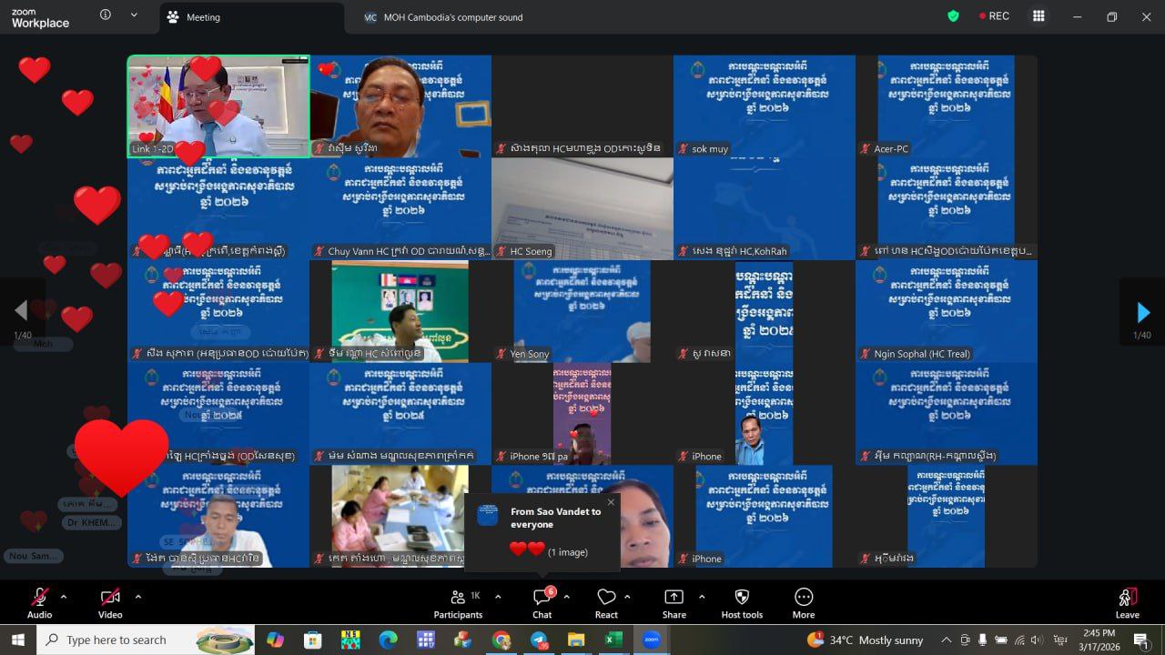Go to next page of participants

[1143, 313]
